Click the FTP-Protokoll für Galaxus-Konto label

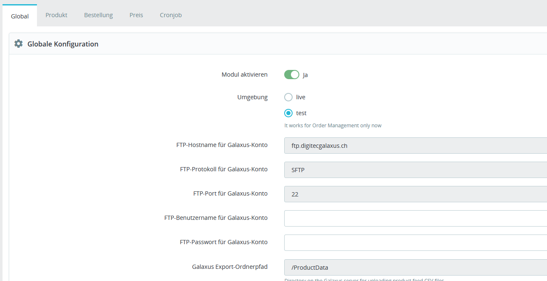pos(224,170)
